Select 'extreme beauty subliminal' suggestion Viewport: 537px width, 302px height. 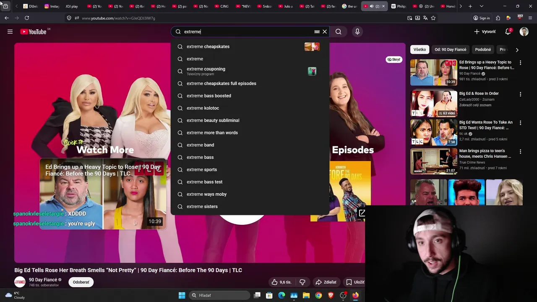pos(250,120)
